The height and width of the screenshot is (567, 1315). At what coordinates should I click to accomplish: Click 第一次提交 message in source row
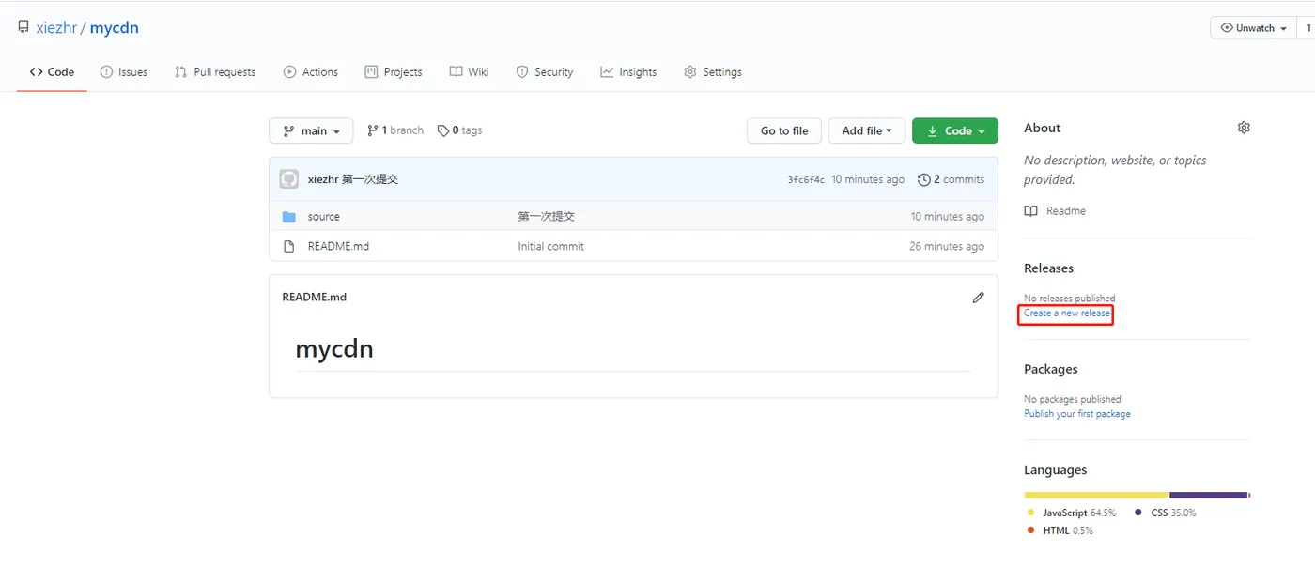point(546,217)
